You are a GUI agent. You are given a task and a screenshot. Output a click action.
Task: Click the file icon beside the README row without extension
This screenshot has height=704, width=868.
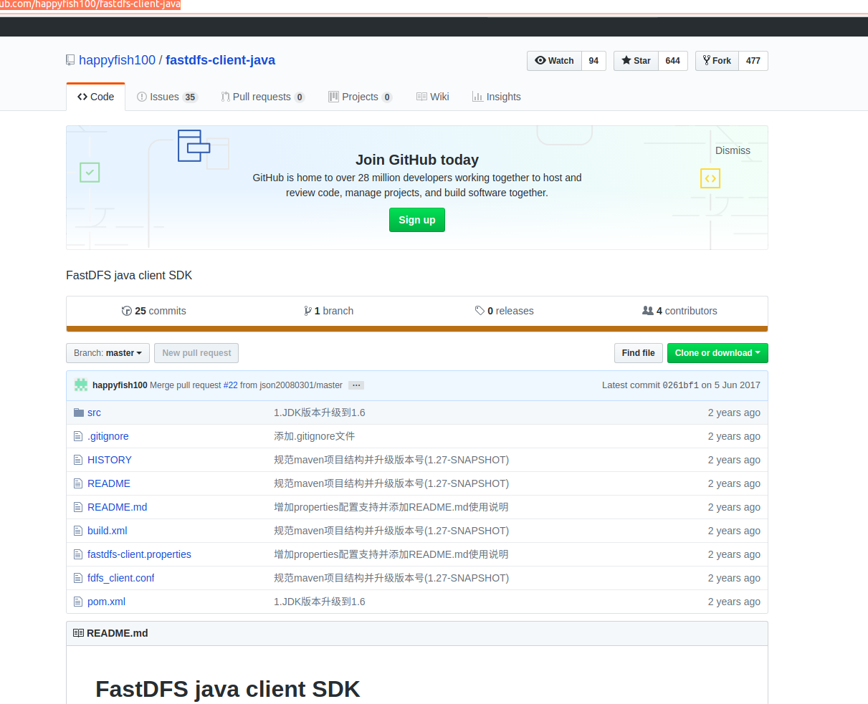tap(78, 483)
